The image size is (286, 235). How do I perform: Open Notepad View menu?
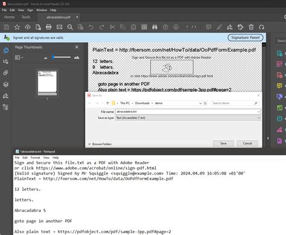(x=46, y=158)
